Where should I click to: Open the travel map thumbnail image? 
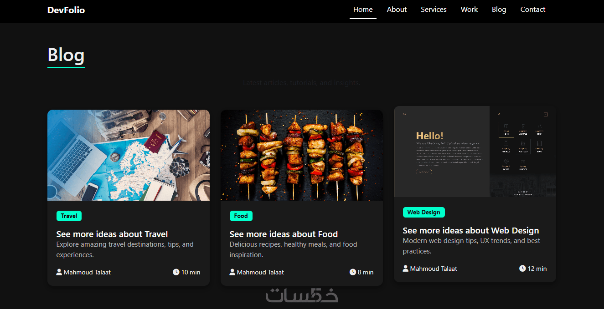[129, 155]
